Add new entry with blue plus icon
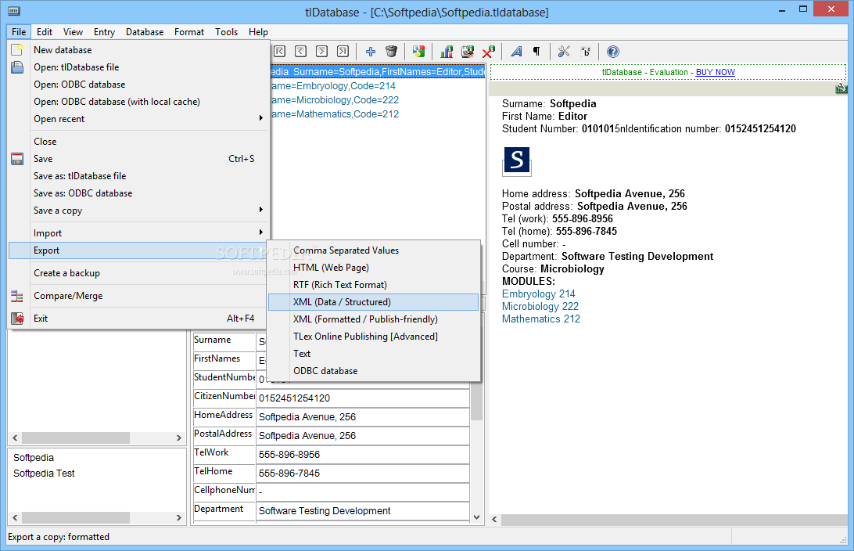This screenshot has width=854, height=551. tap(371, 52)
